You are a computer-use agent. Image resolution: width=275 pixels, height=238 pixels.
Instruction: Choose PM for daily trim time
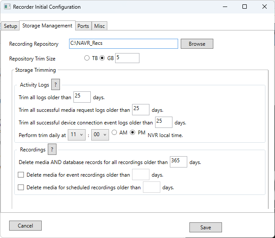click(x=133, y=133)
